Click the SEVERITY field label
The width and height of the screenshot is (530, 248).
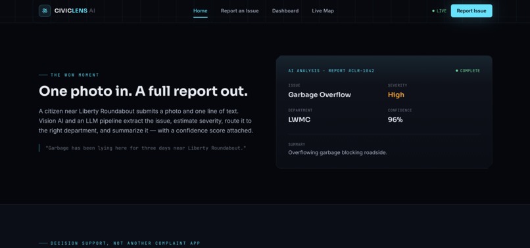(397, 85)
